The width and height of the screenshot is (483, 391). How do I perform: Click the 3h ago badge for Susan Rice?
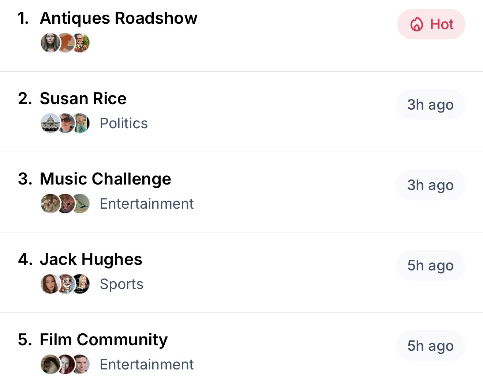(x=430, y=105)
